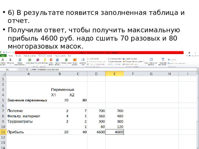Screen dimensions: 199x149
Task: Switch to the Review ribbon tab
Action: pyautogui.click(x=60, y=56)
